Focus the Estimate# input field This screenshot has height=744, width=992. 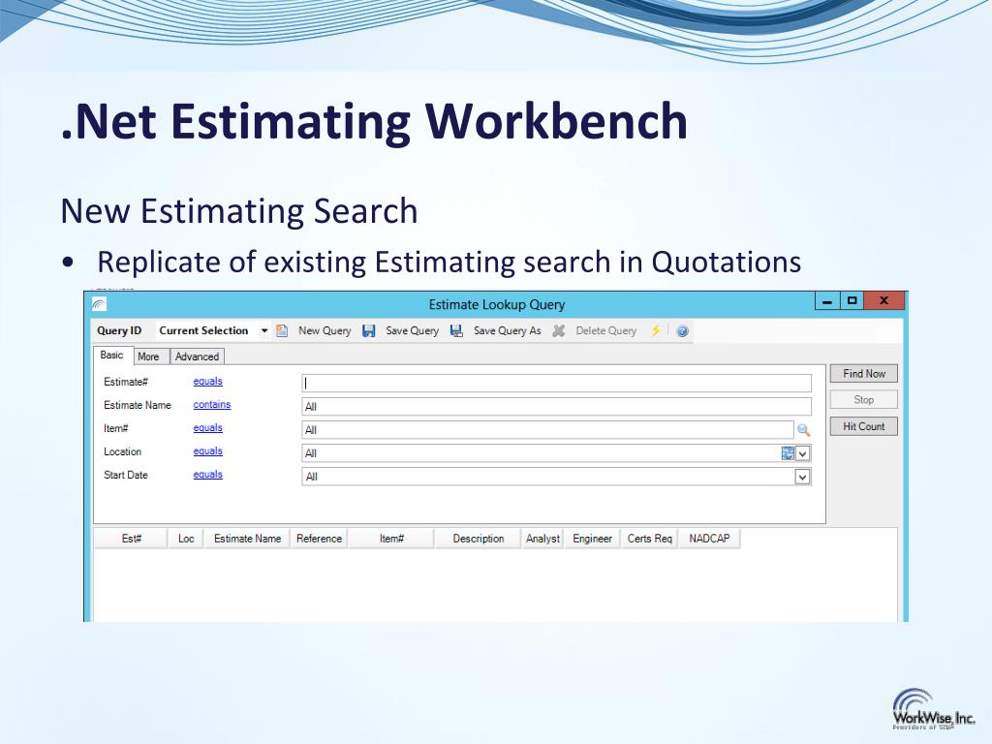coord(557,383)
